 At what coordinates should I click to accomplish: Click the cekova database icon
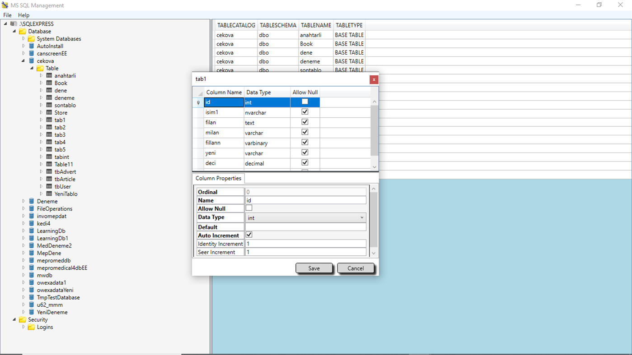(31, 61)
